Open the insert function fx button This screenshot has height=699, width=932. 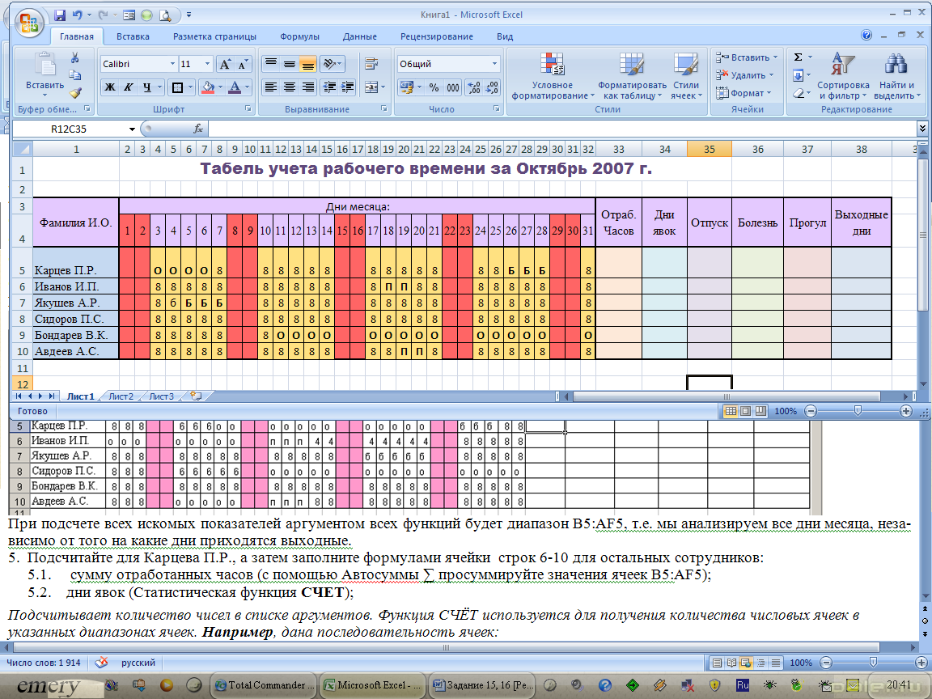[x=198, y=129]
